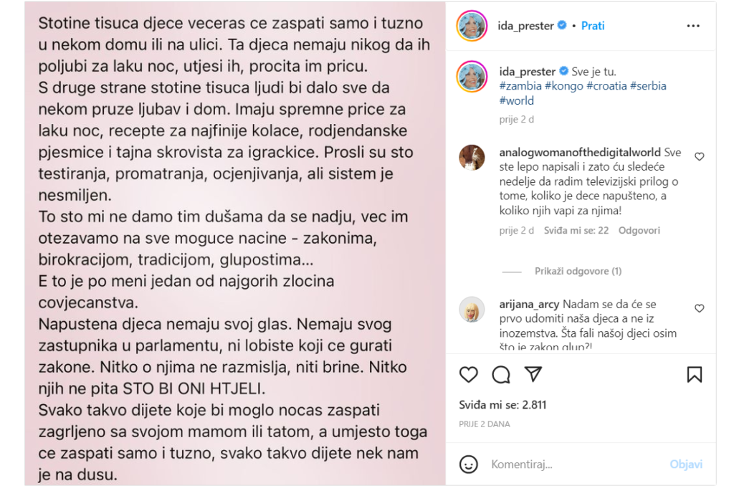
Task: Open analogwomanofthedigitalworld's profile picture
Action: point(472,158)
